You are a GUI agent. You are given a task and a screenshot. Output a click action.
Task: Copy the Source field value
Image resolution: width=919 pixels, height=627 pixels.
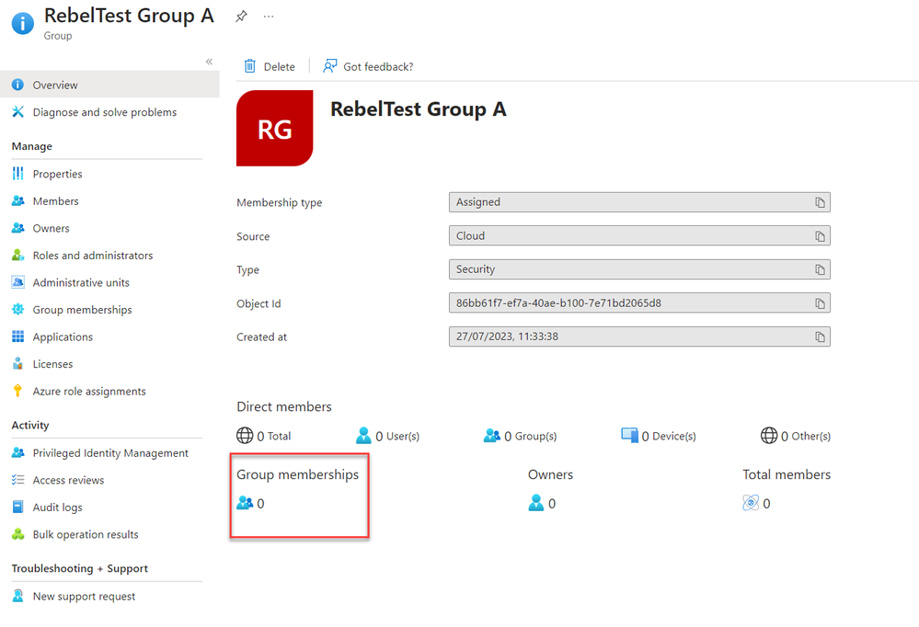click(820, 236)
